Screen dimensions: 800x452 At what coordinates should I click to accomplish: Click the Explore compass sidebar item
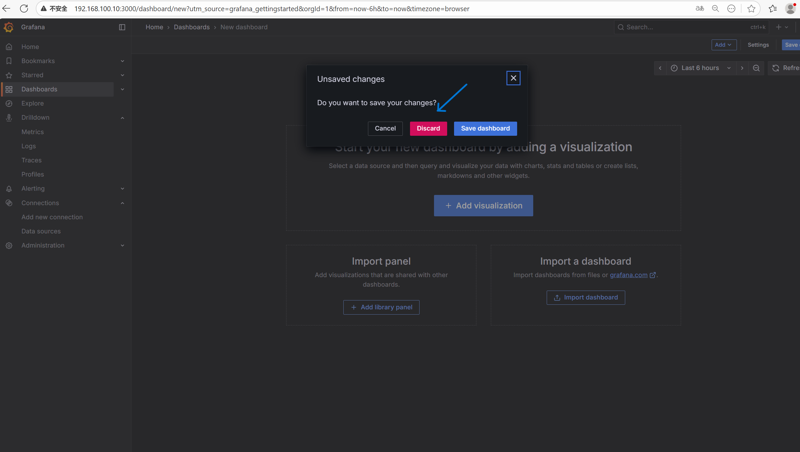(32, 103)
